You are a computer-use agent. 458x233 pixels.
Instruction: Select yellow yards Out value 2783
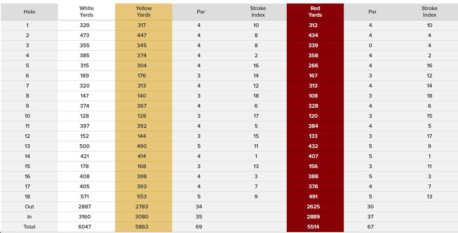142,207
